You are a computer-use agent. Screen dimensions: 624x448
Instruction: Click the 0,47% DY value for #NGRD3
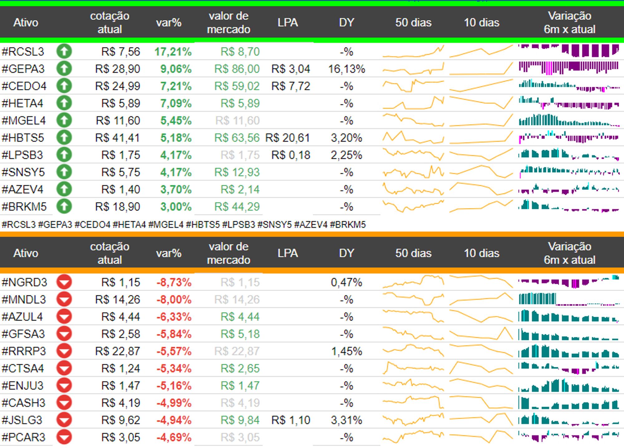point(347,282)
